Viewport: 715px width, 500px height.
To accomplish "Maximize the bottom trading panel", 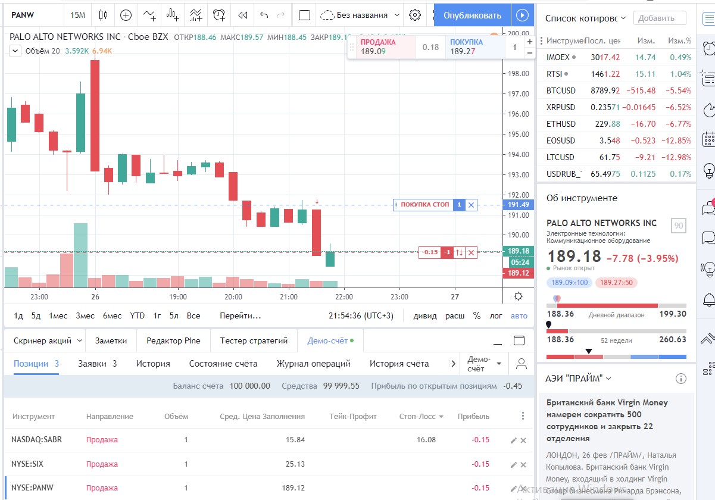I will [519, 341].
